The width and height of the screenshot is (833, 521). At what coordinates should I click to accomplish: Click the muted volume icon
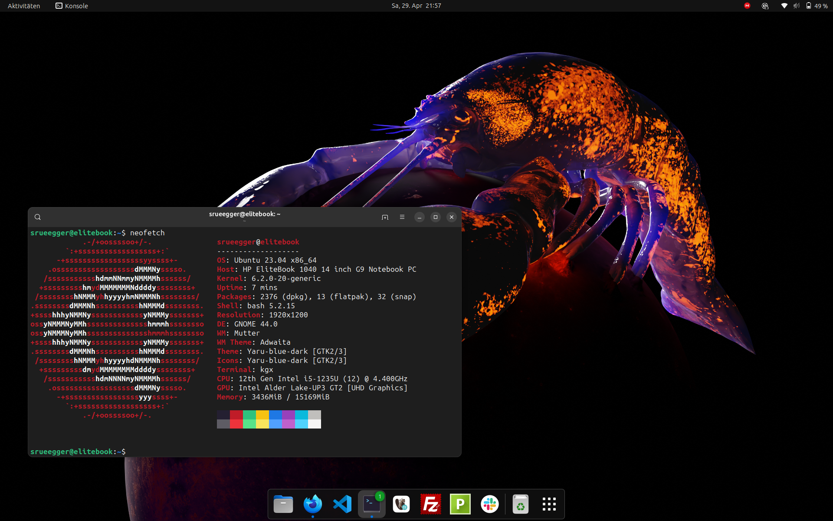click(797, 6)
